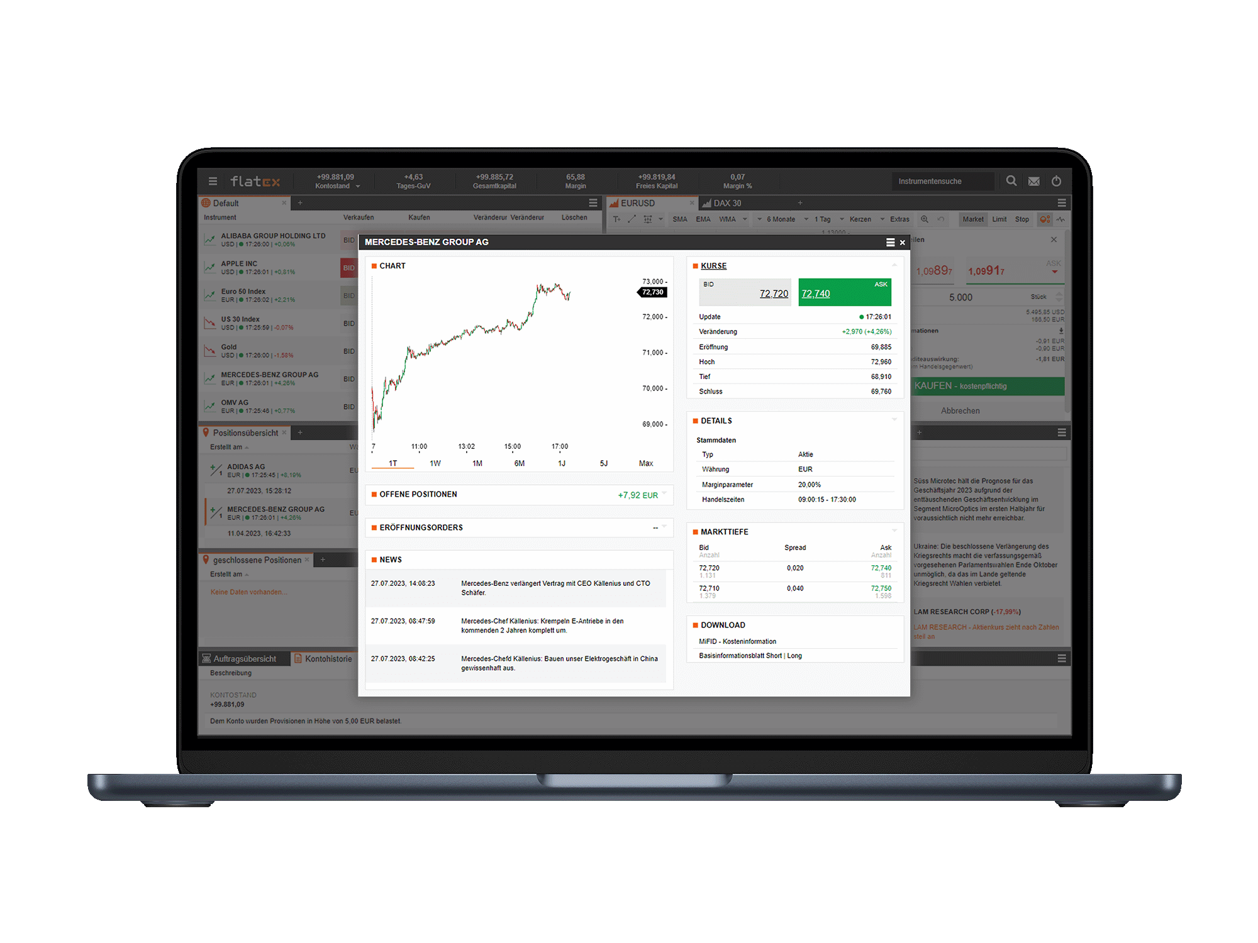The image size is (1258, 943).
Task: Click the ALIBABA GROUP trend chart icon
Action: 209,240
